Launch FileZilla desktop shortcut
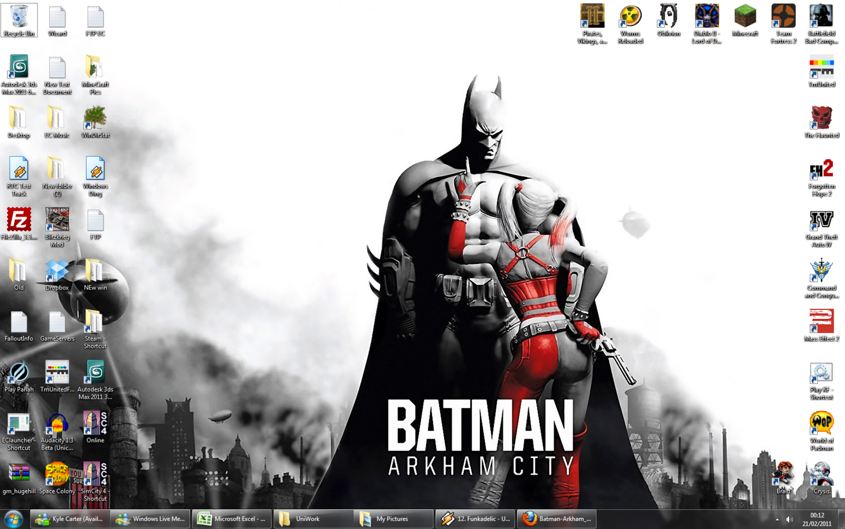 tap(19, 224)
